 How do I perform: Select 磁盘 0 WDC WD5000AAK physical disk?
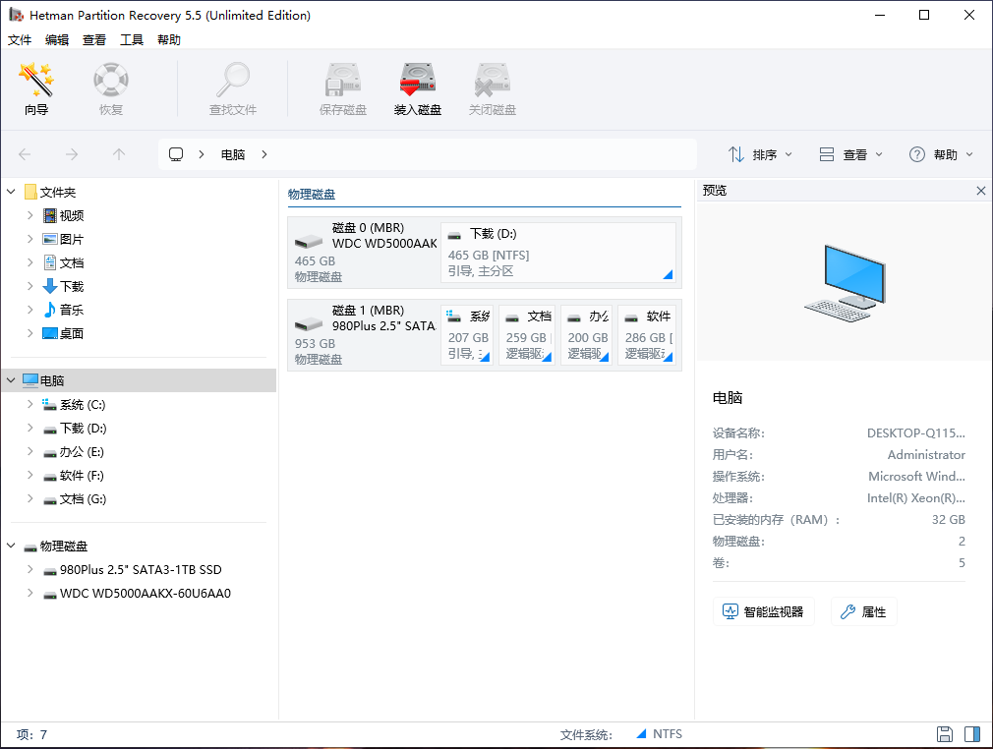[x=364, y=252]
